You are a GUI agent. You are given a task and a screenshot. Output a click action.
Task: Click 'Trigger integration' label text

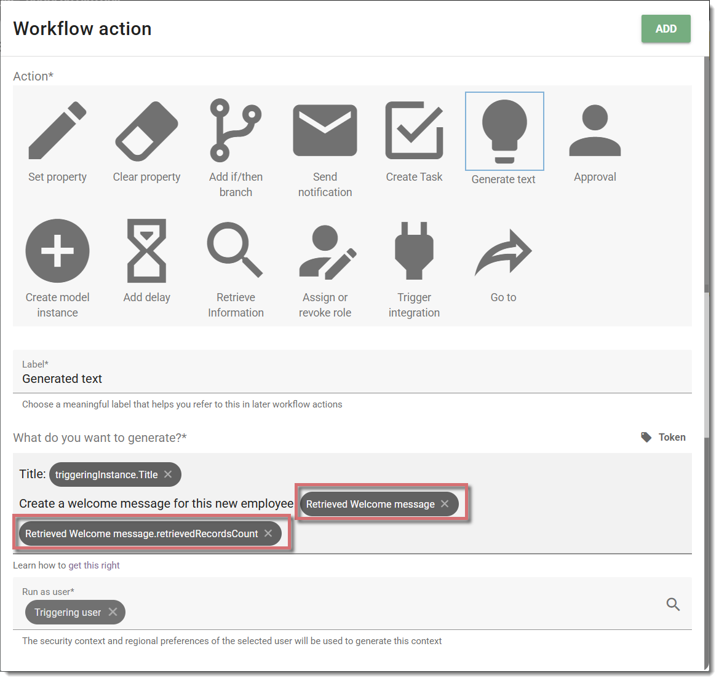(414, 305)
